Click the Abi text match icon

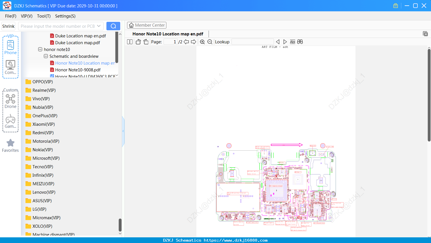coord(292,42)
